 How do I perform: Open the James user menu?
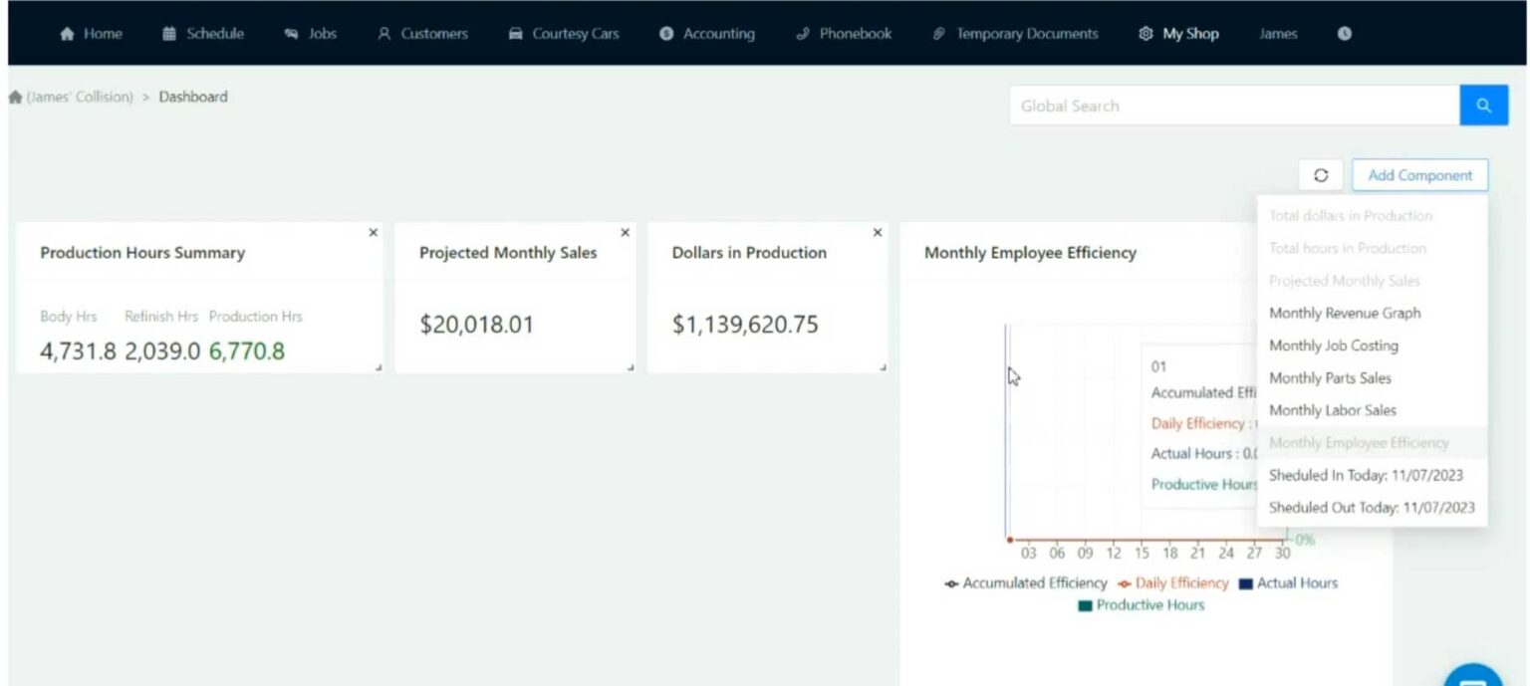tap(1277, 34)
